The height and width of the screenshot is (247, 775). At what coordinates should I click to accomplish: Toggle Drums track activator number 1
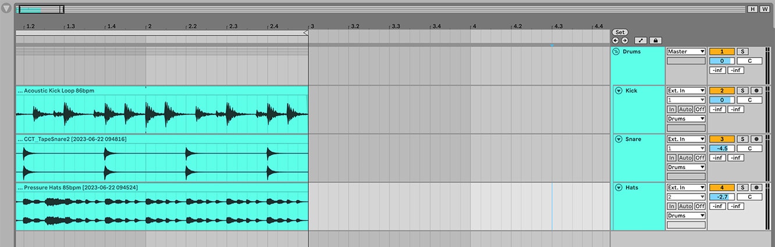coord(721,52)
